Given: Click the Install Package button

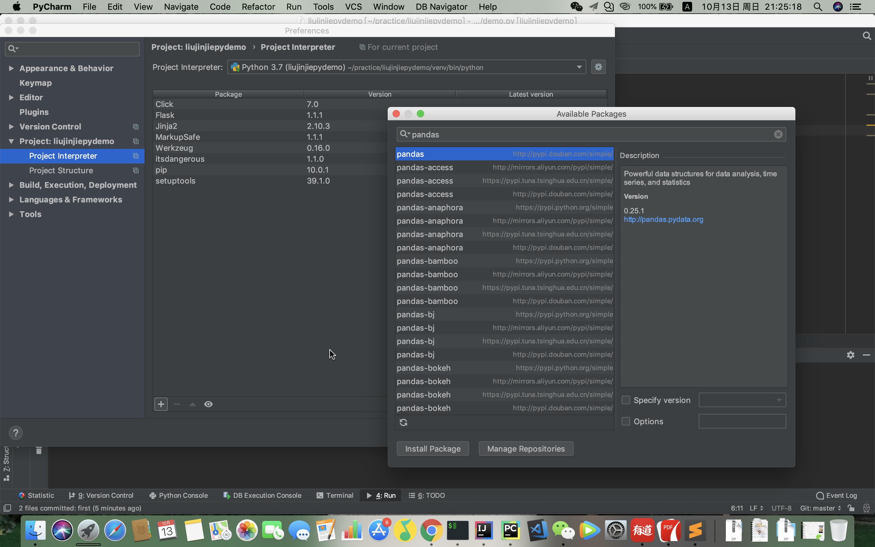Looking at the screenshot, I should [433, 449].
